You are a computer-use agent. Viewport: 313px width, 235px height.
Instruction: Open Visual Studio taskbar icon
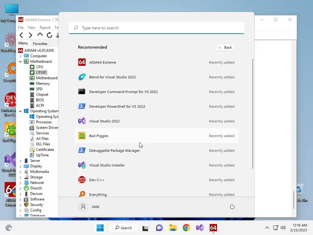coord(200,228)
